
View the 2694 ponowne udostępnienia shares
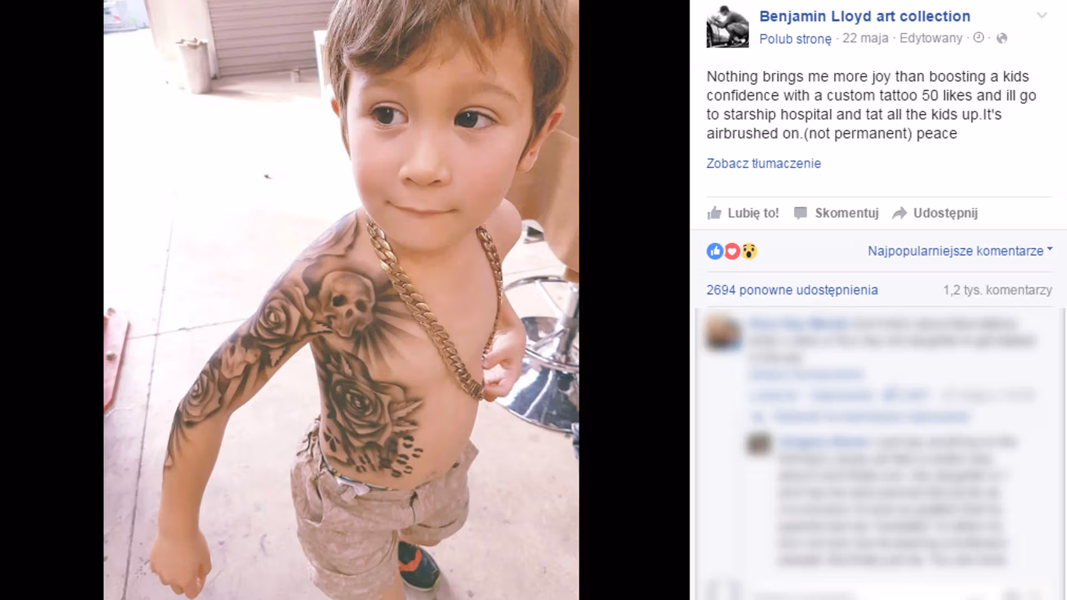pos(792,290)
